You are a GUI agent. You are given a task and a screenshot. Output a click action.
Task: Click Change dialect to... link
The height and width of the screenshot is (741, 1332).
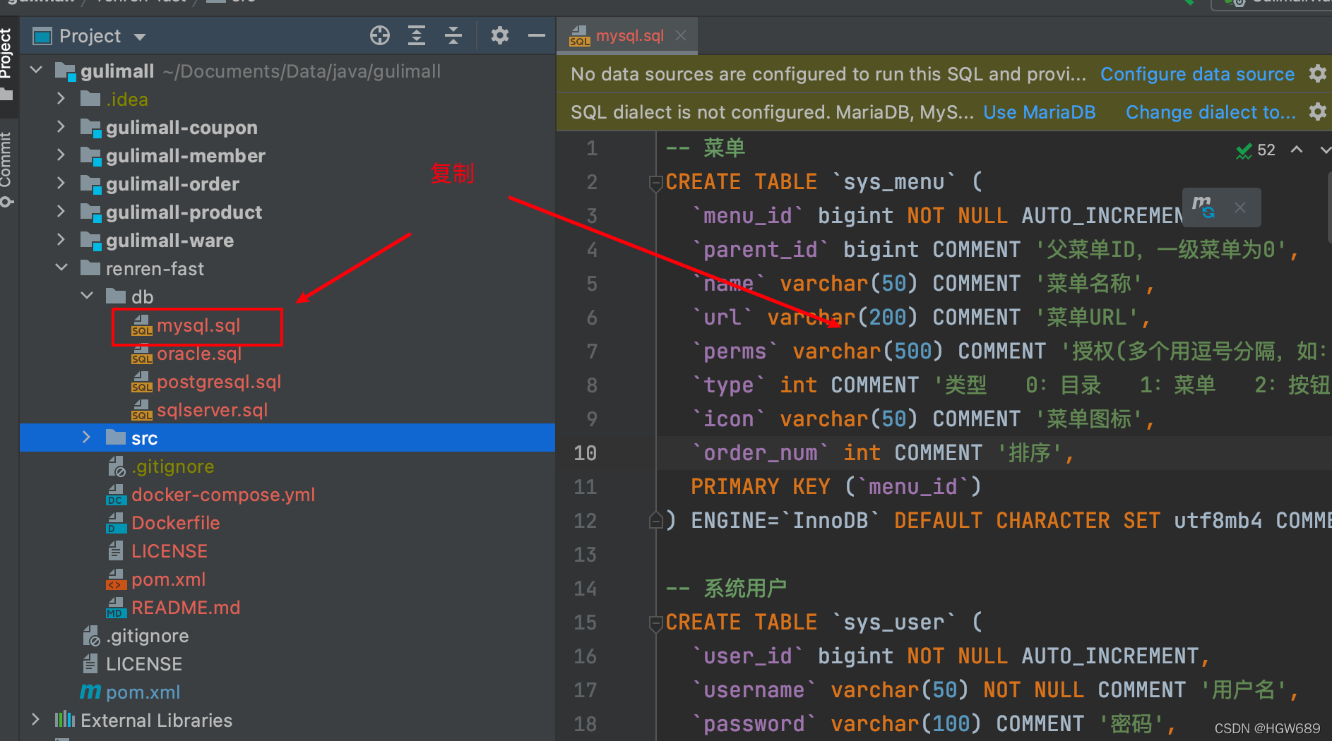[1211, 112]
